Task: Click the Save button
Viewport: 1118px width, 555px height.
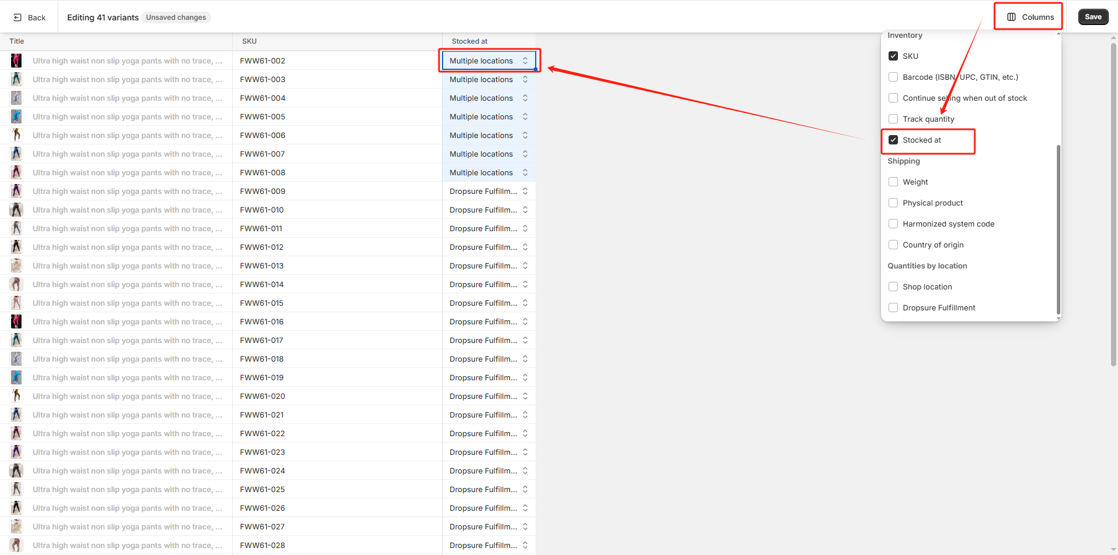Action: point(1093,17)
